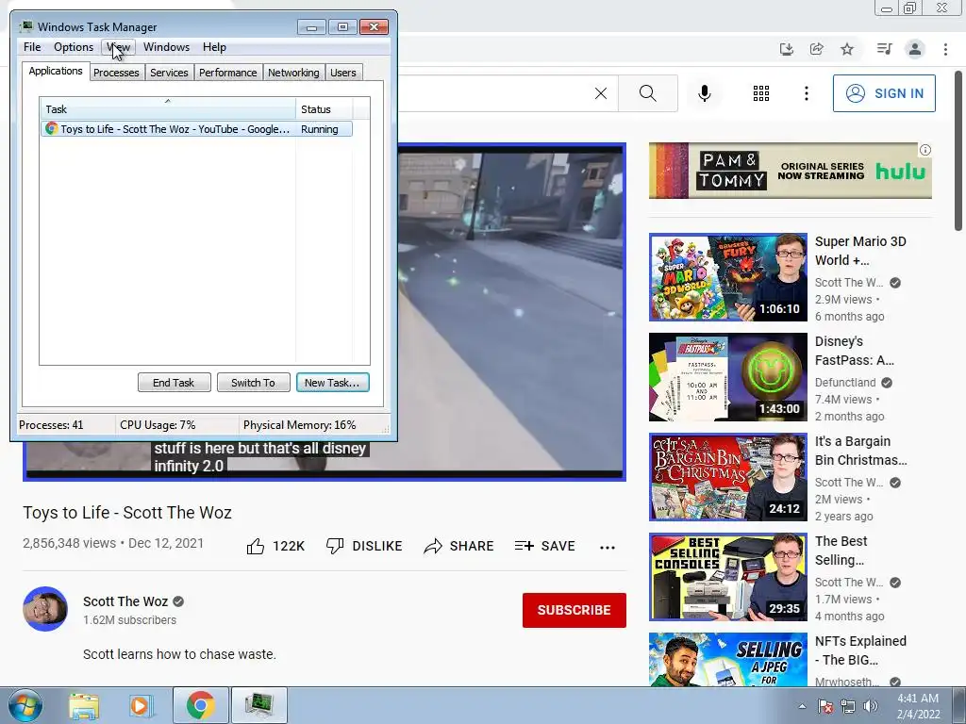The width and height of the screenshot is (966, 724).
Task: Switch to Chrome on the taskbar
Action: coord(200,705)
